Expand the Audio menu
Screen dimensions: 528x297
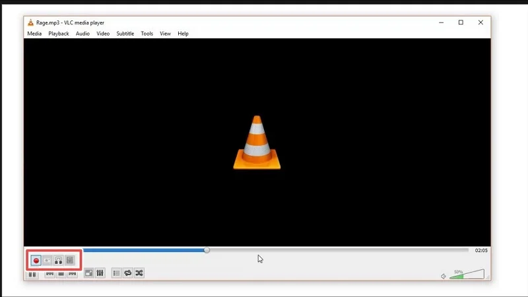click(x=82, y=34)
